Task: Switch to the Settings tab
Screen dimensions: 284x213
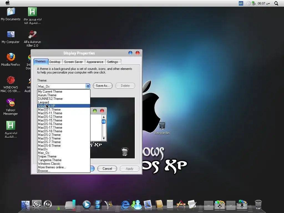Action: click(x=113, y=62)
